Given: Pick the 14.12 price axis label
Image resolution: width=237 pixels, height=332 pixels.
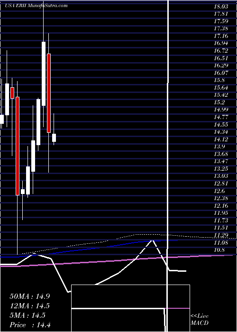Looking at the screenshot, I should 221,139.
